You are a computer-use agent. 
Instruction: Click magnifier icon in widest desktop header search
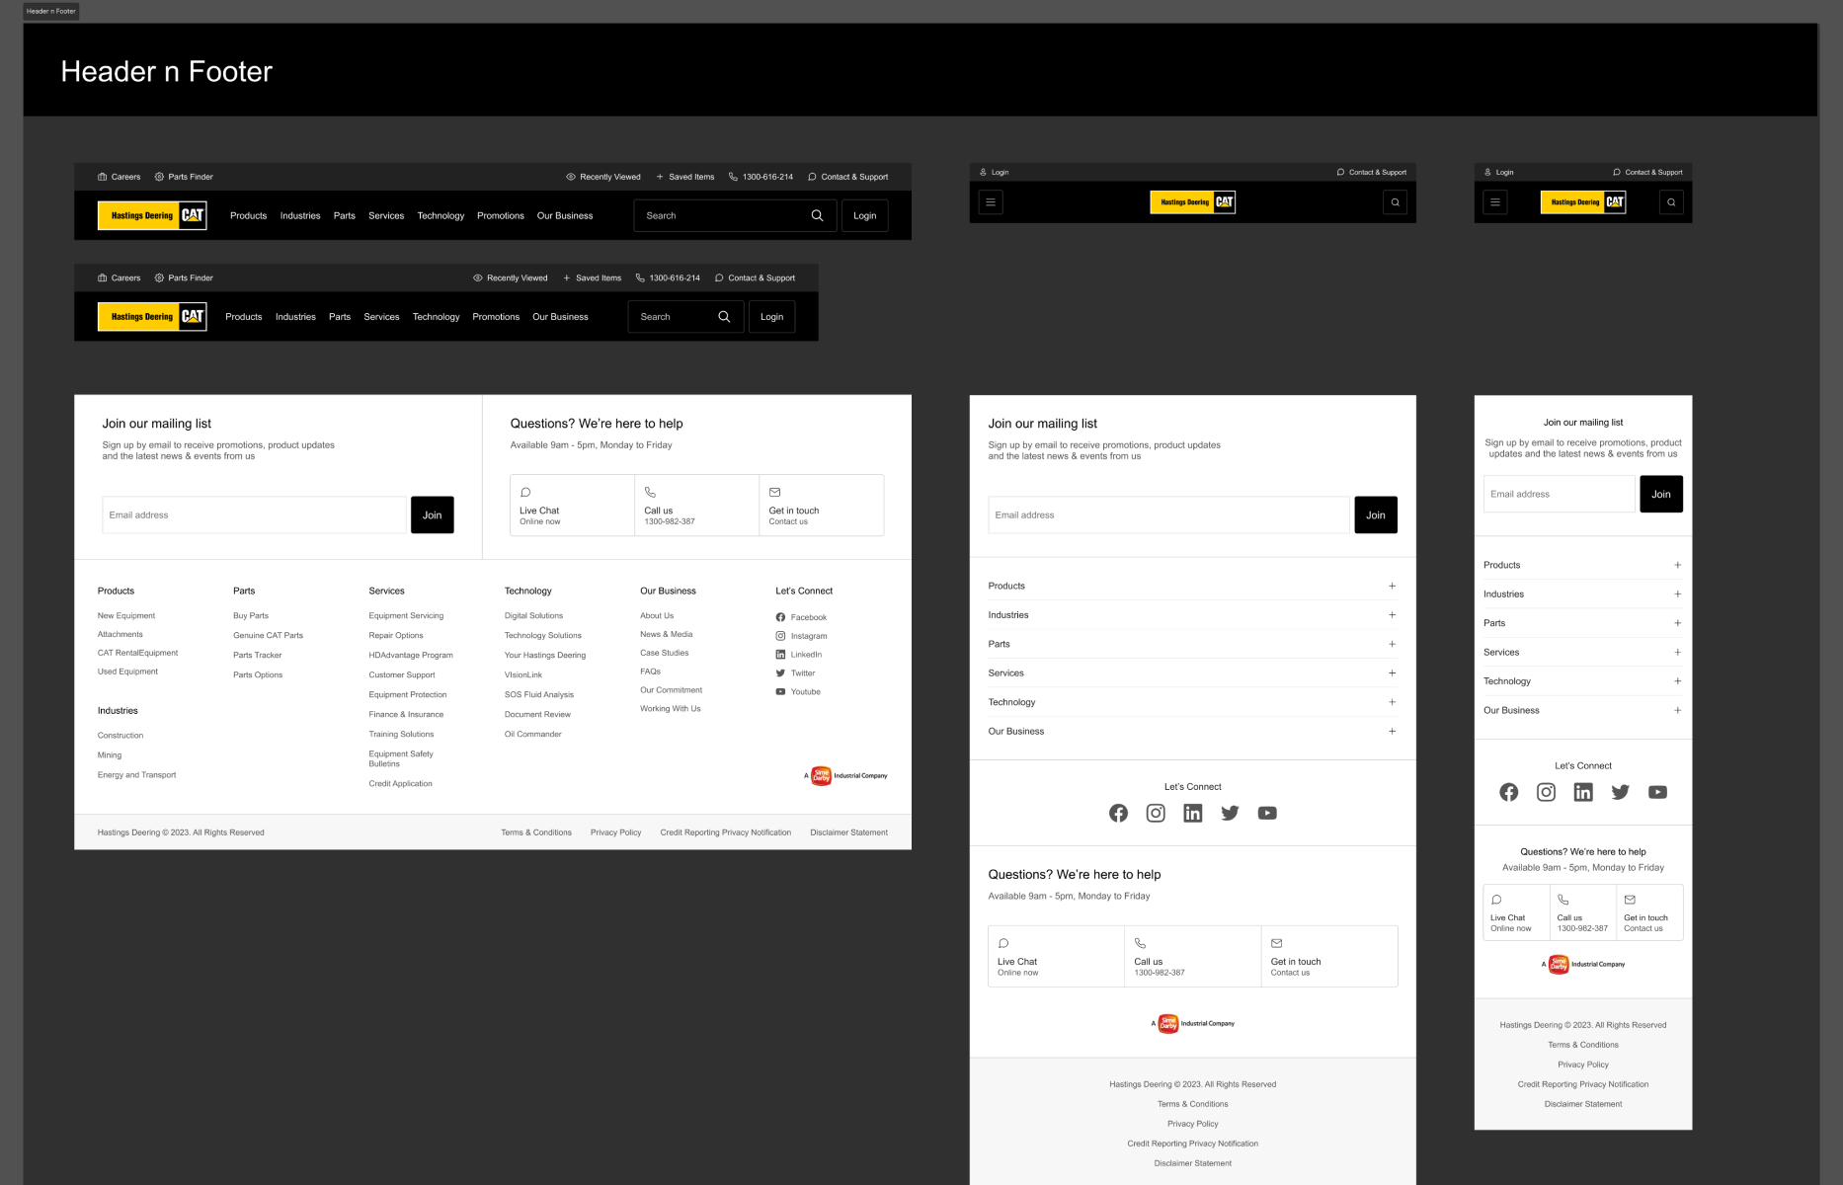pyautogui.click(x=817, y=215)
